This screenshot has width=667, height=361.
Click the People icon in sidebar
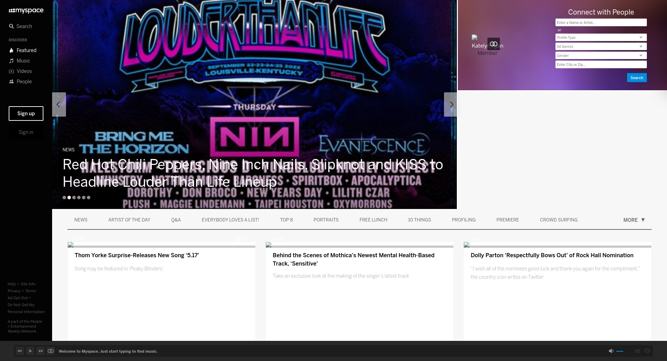11,82
